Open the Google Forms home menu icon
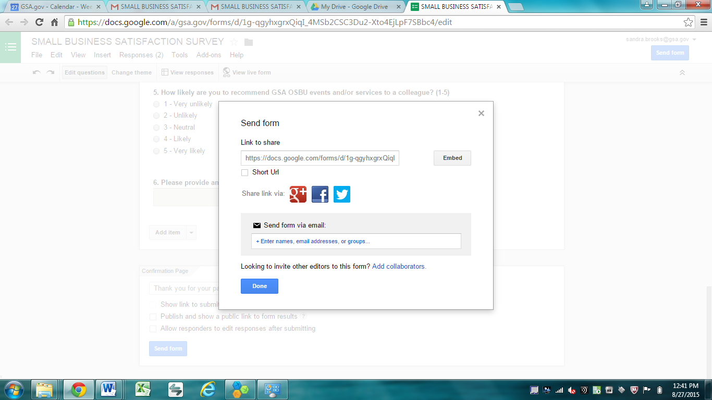The image size is (712, 400). coord(10,47)
